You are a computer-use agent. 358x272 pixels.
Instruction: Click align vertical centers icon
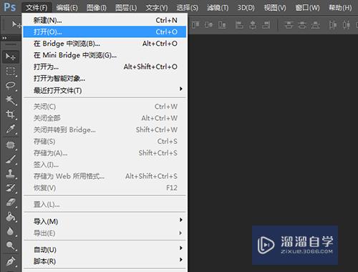(x=208, y=24)
